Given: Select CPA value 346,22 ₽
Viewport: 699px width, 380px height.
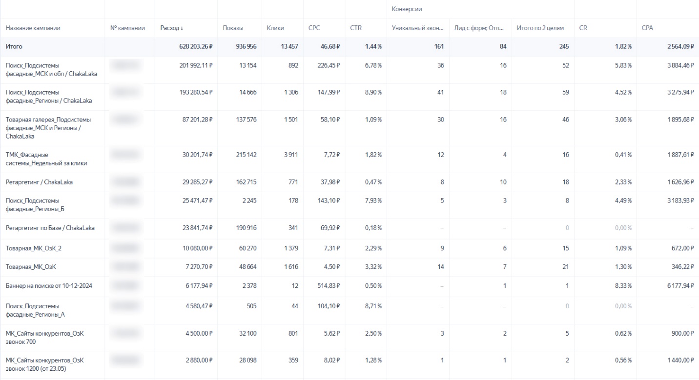Looking at the screenshot, I should click(682, 267).
